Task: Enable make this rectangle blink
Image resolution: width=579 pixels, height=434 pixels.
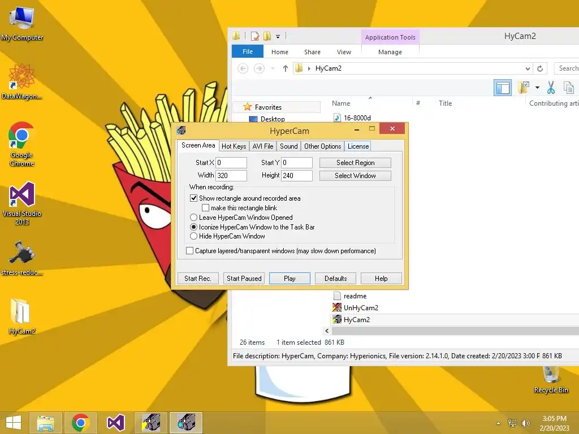Action: click(206, 208)
